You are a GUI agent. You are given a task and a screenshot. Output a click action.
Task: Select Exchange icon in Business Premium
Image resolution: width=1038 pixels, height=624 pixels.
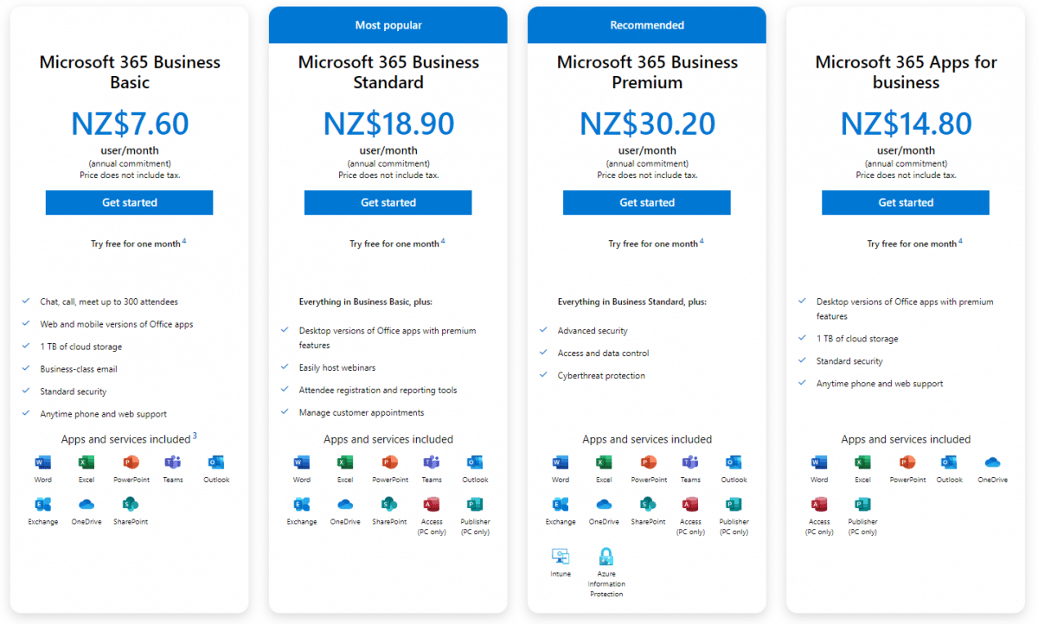click(x=561, y=505)
